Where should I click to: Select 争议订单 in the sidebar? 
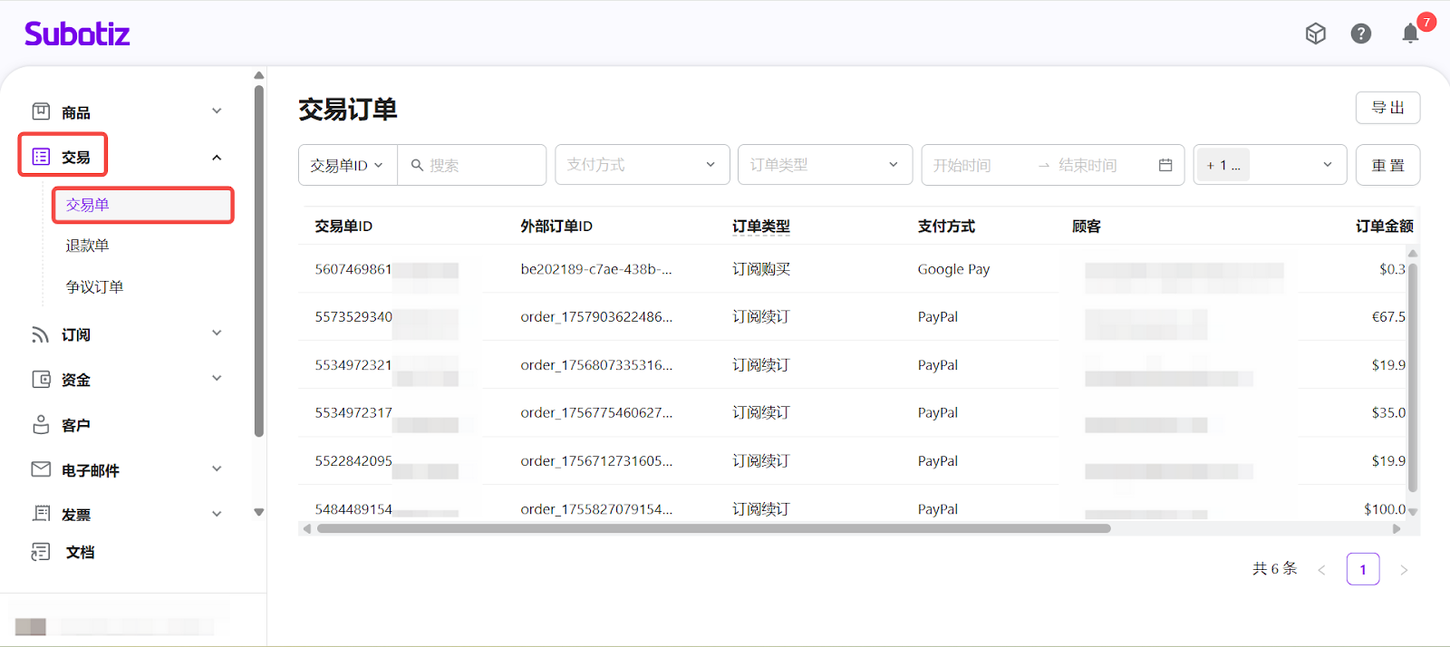(94, 286)
